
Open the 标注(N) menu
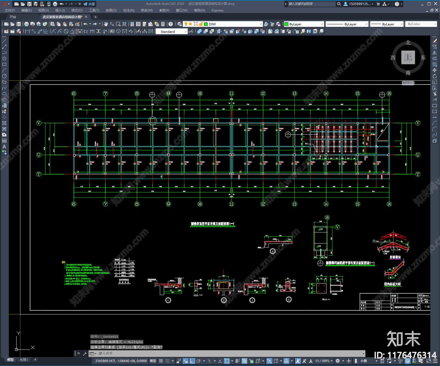point(129,10)
